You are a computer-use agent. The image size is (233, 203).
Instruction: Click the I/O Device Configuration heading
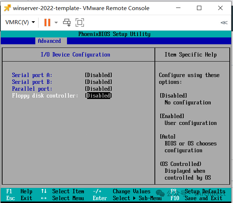75,54
